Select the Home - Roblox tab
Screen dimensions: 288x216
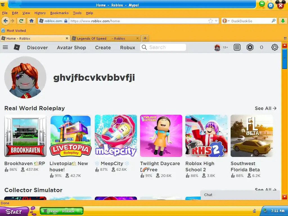pos(35,38)
